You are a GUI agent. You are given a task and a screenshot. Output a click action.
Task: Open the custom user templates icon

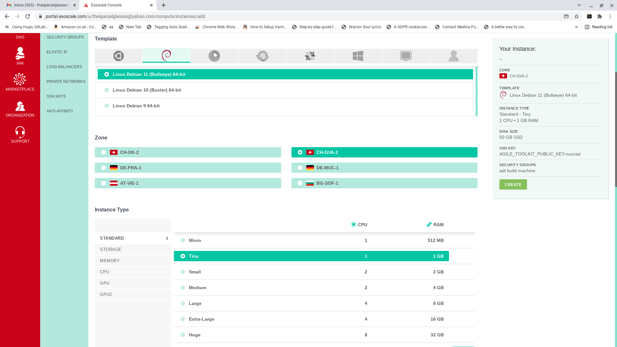[x=453, y=56]
